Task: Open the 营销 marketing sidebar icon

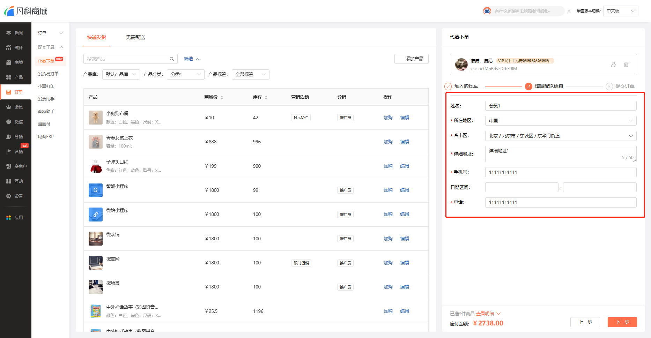Action: (9, 151)
